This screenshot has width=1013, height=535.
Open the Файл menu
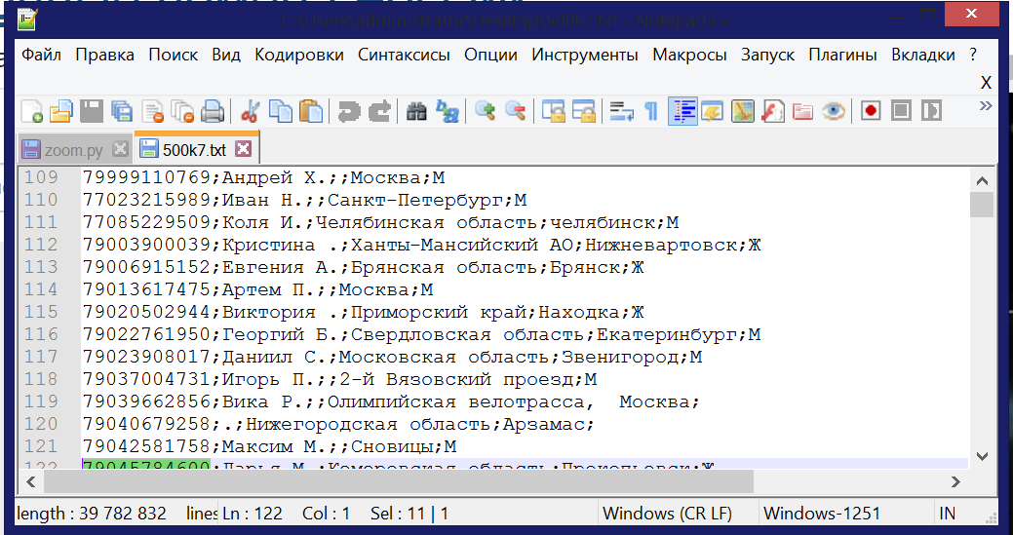click(41, 55)
